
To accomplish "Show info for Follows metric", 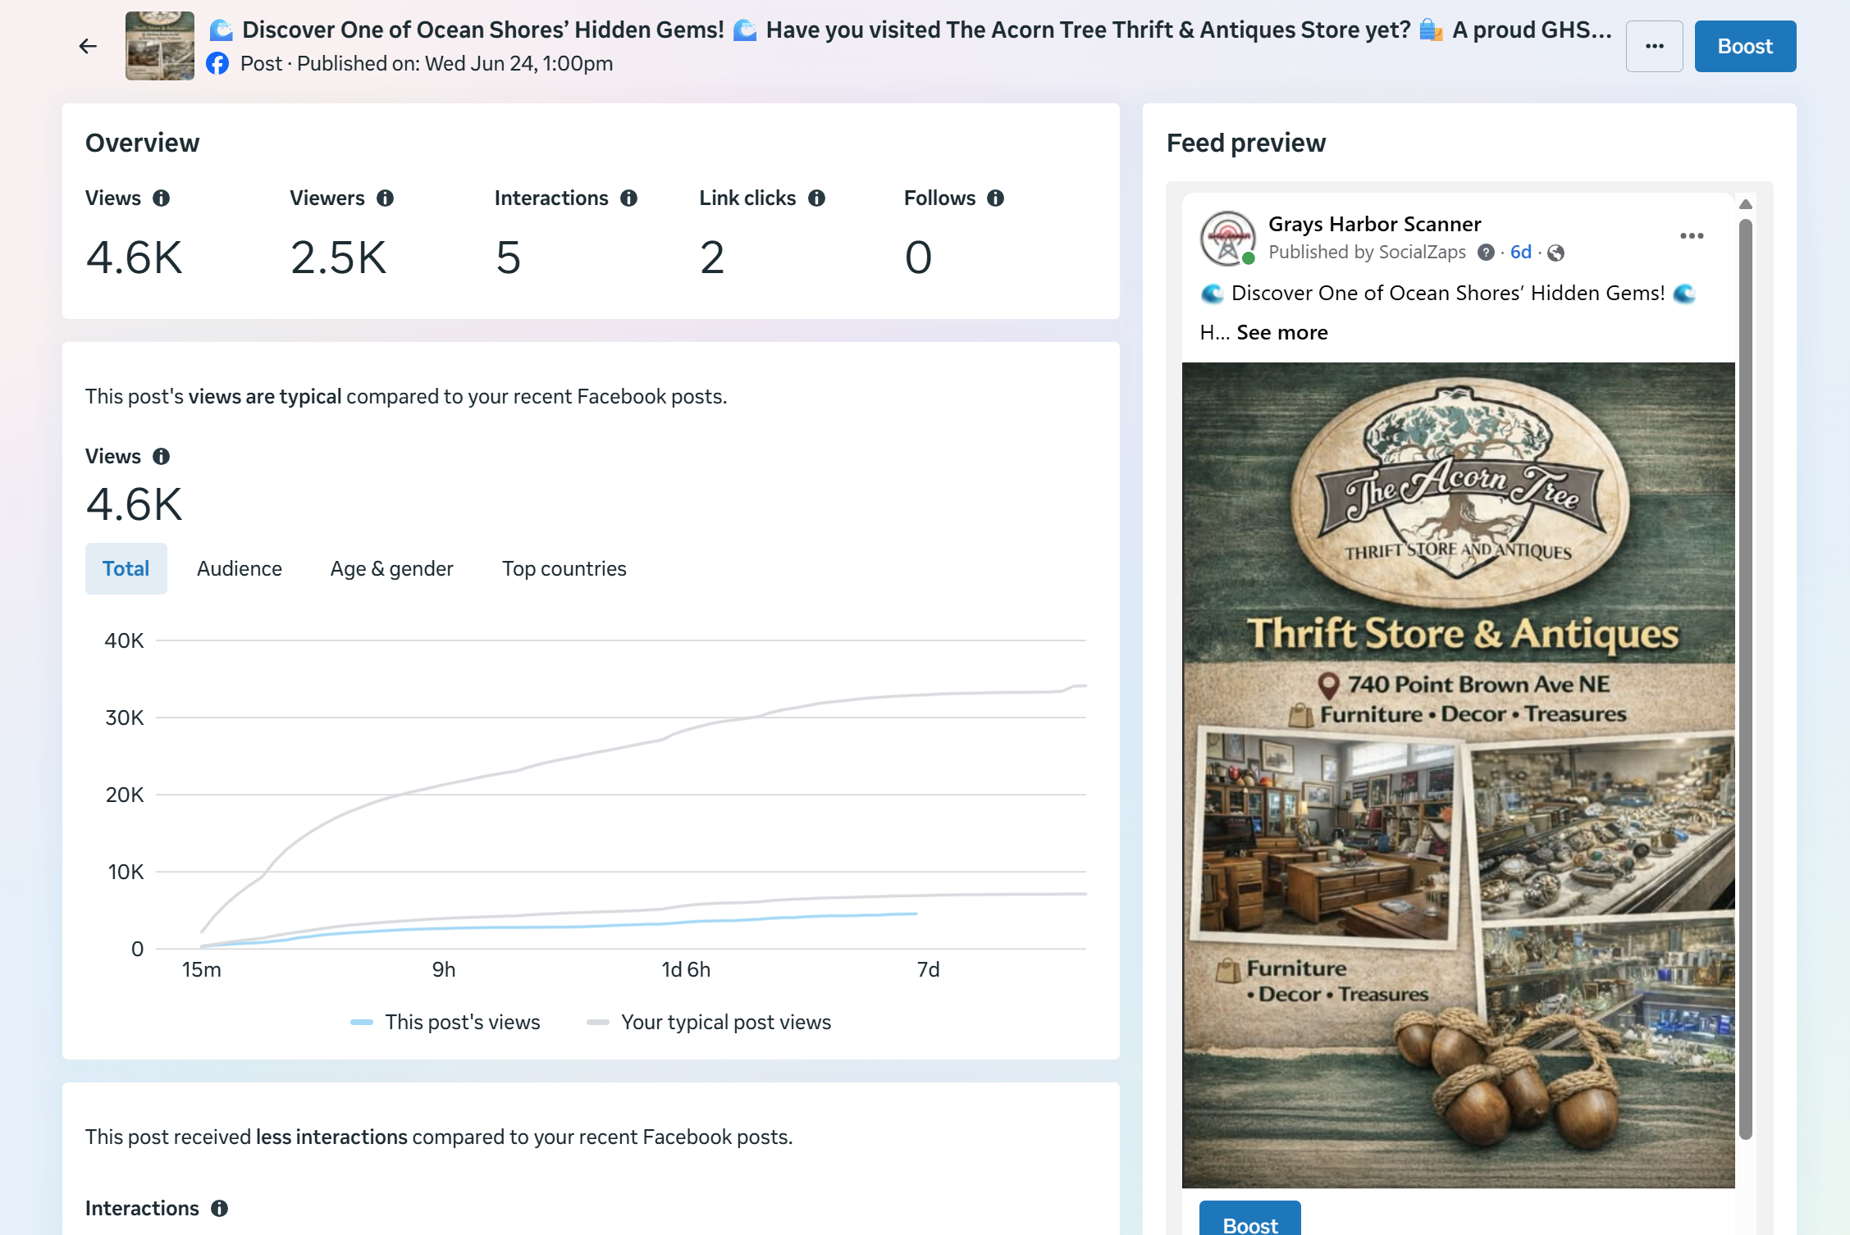I will tap(996, 198).
